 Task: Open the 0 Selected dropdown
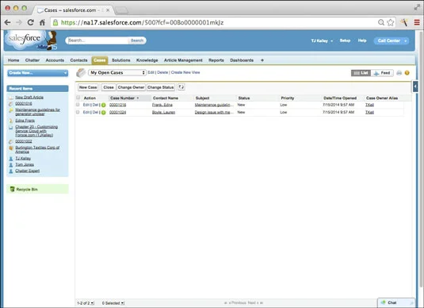tap(113, 303)
